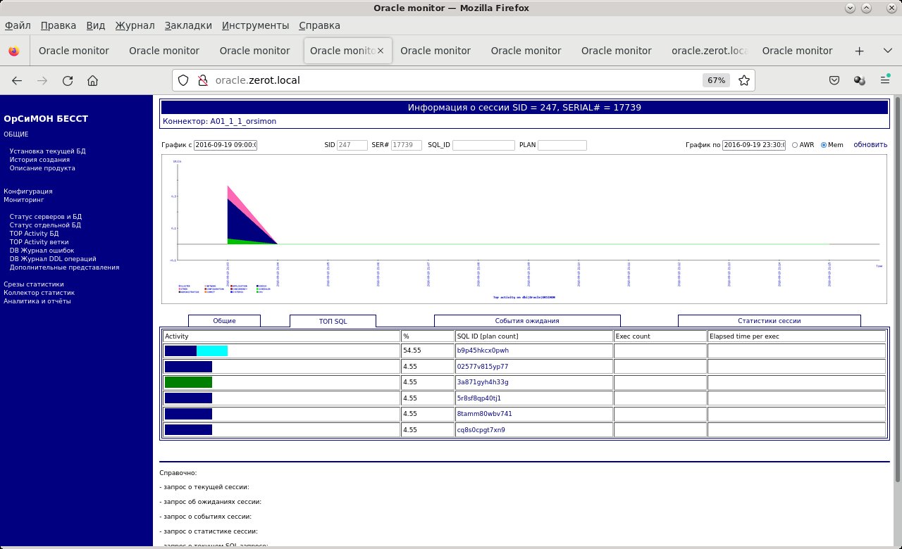The height and width of the screenshot is (549, 902).
Task: Select the Mem radio button
Action: [x=824, y=145]
